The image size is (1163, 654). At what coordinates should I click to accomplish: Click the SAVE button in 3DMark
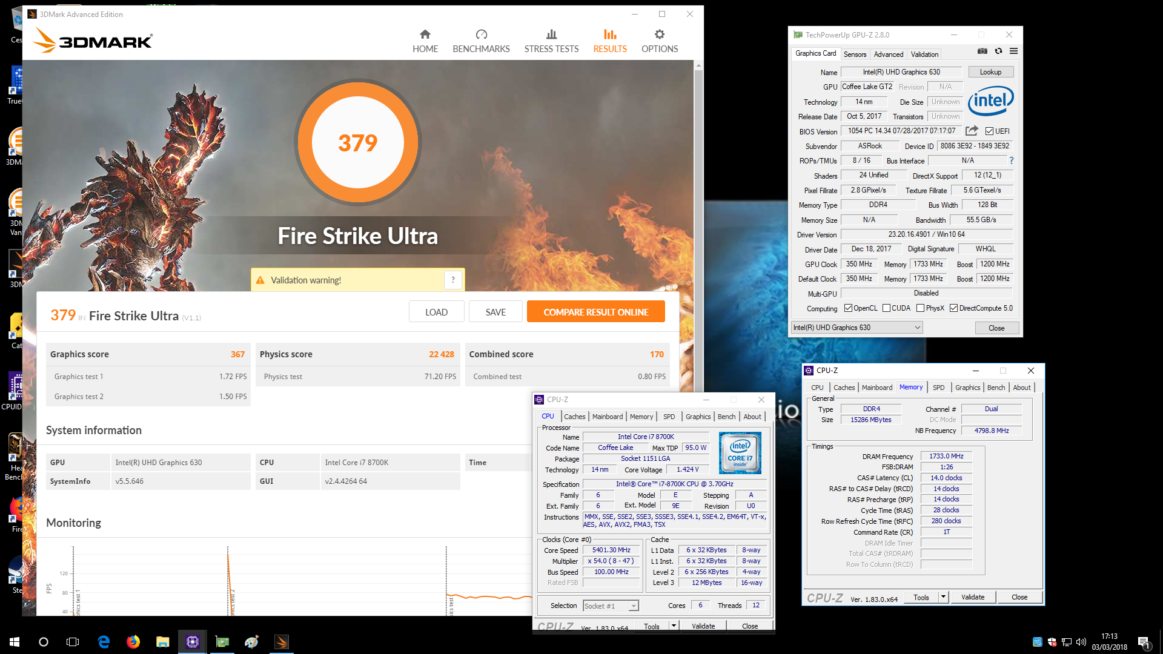(495, 312)
